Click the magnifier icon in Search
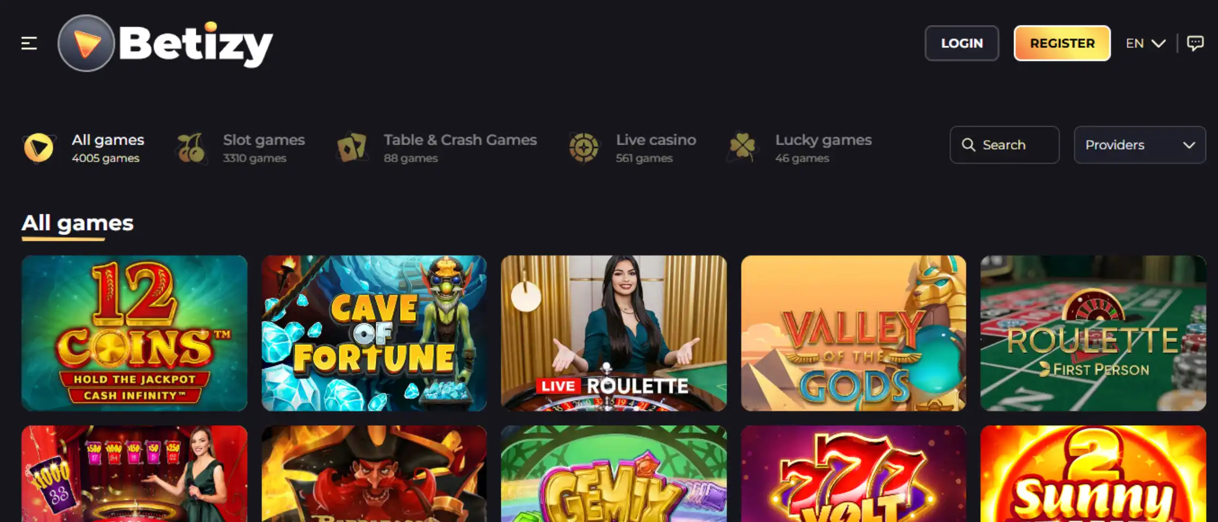This screenshot has height=522, width=1218. tap(968, 145)
